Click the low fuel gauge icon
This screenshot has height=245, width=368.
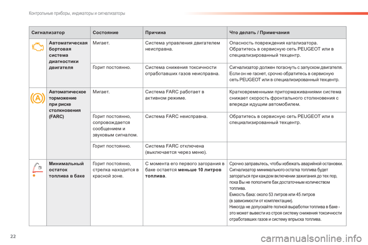point(38,169)
